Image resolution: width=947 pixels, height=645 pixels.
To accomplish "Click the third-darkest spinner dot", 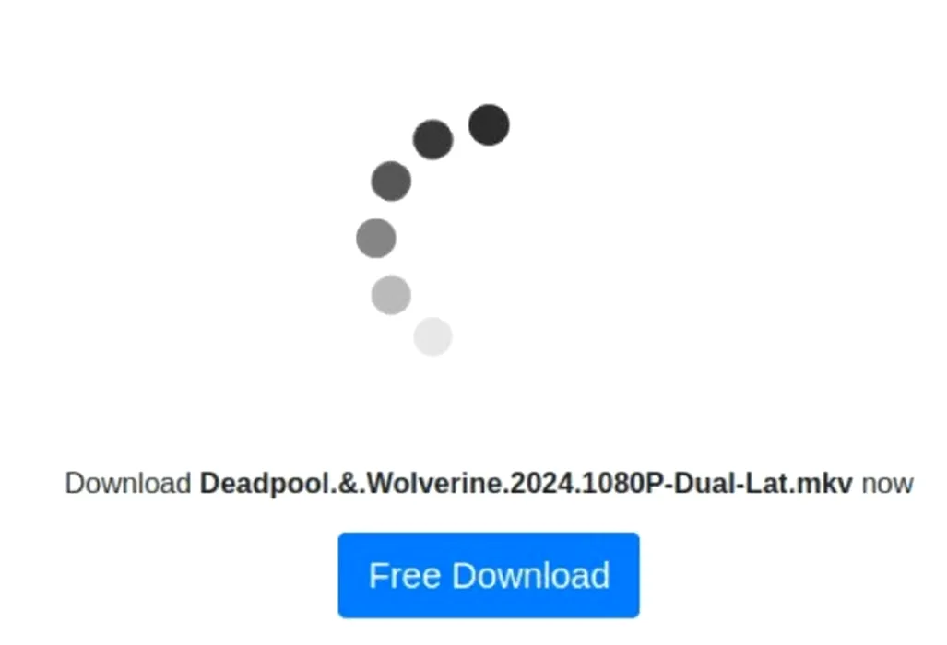I will pos(391,181).
